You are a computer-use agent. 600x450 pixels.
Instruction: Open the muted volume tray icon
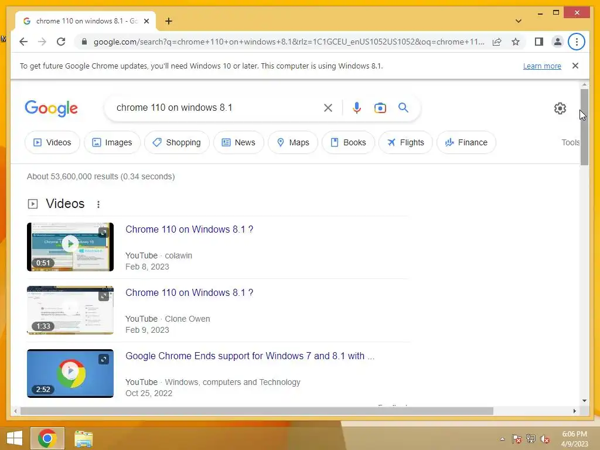[x=545, y=439]
